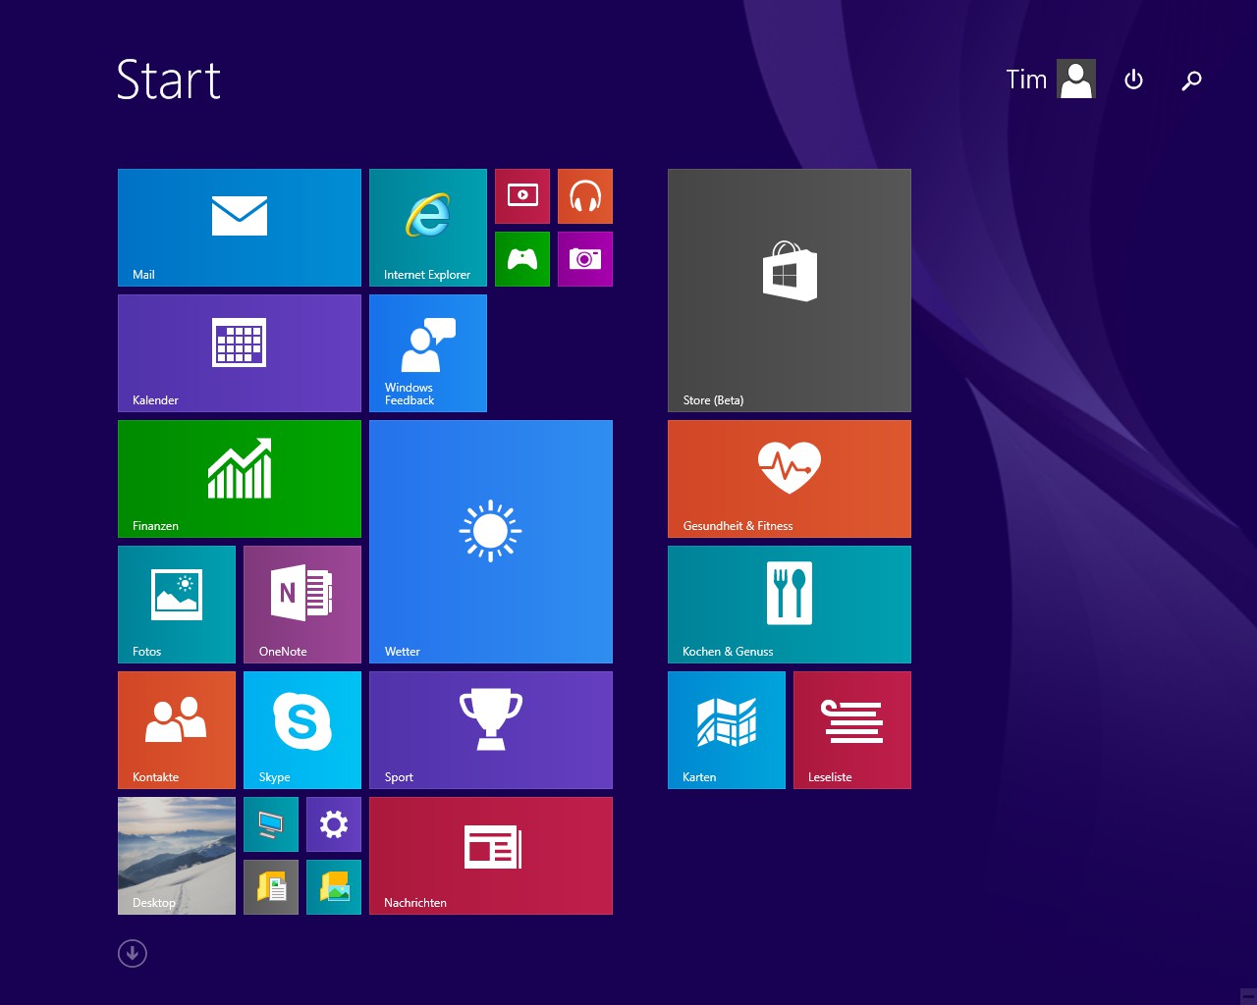Image resolution: width=1257 pixels, height=1005 pixels.
Task: Open the Karten maps tile
Action: [727, 730]
